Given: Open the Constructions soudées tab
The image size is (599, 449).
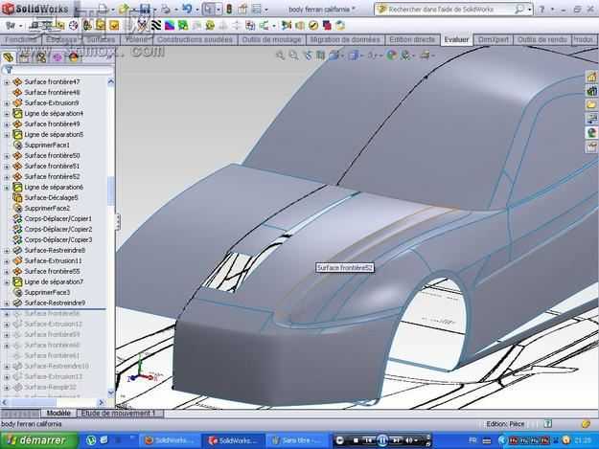Looking at the screenshot, I should [x=195, y=39].
